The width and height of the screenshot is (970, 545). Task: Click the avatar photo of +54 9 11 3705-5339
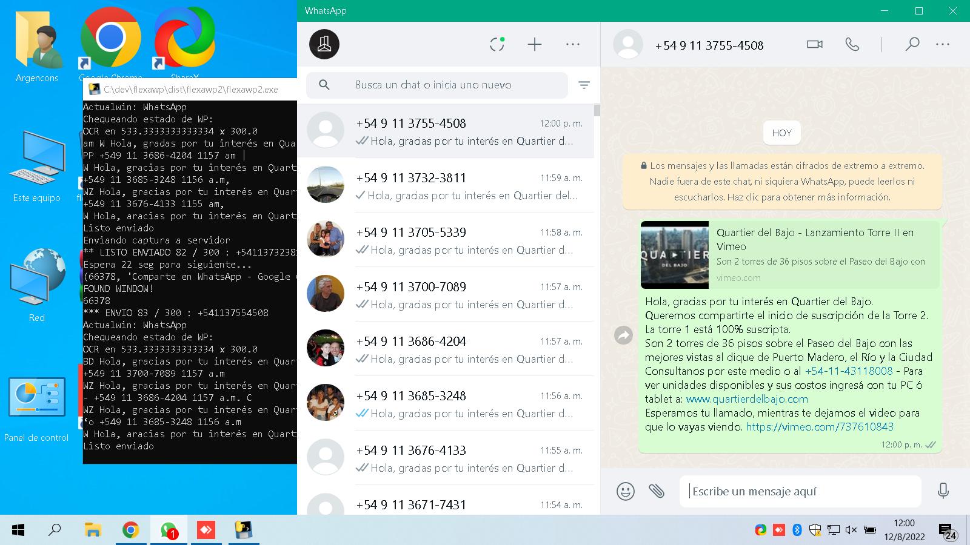click(326, 239)
